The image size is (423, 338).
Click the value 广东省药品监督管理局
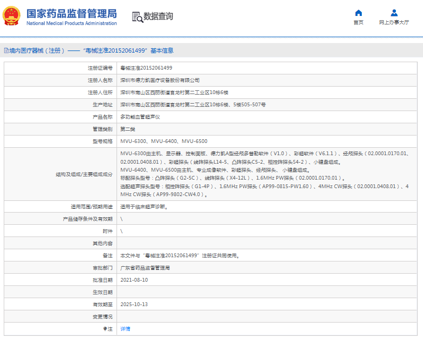pyautogui.click(x=145, y=268)
